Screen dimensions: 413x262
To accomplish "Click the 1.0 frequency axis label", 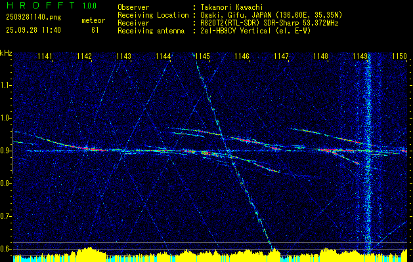I will coord(5,118).
